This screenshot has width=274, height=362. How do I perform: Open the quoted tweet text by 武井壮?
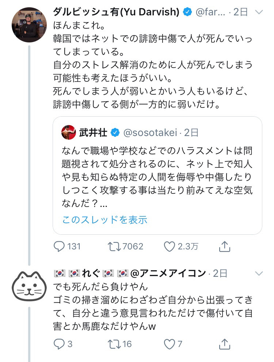click(157, 177)
